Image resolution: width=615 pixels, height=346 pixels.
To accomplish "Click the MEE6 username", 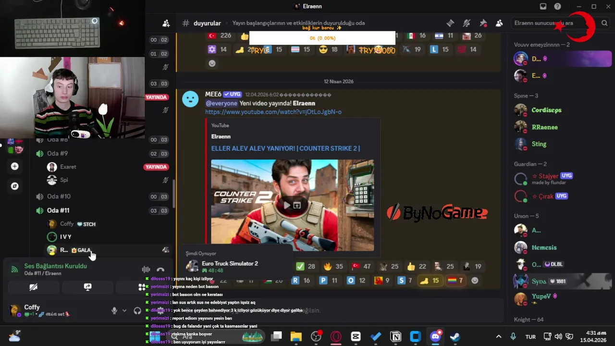I will click(213, 94).
